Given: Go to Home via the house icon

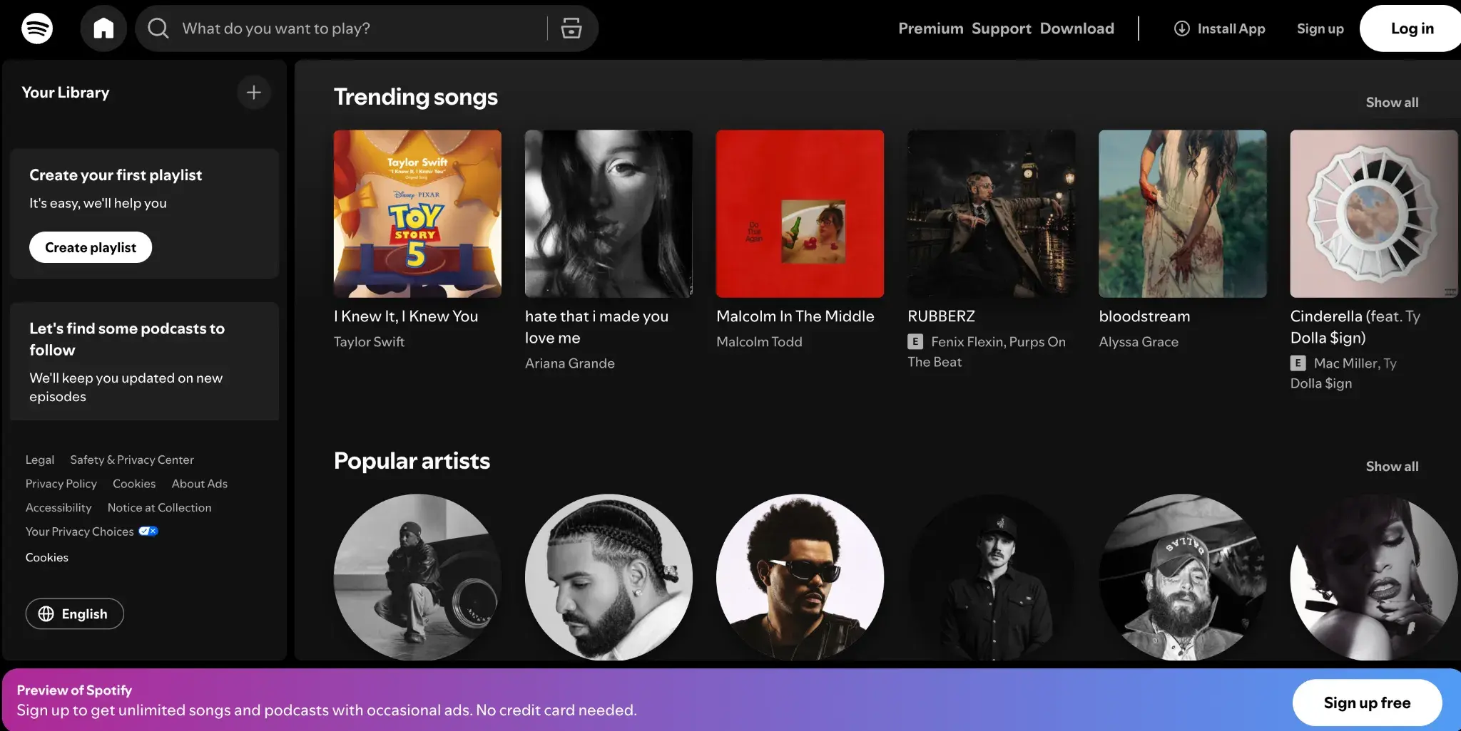Looking at the screenshot, I should pos(103,28).
